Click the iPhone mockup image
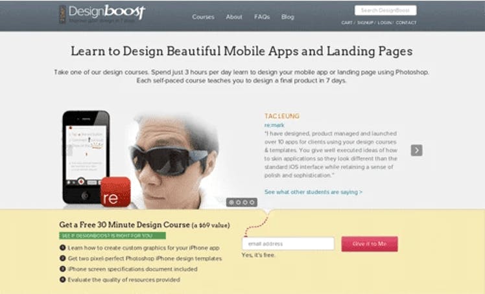 (86, 157)
